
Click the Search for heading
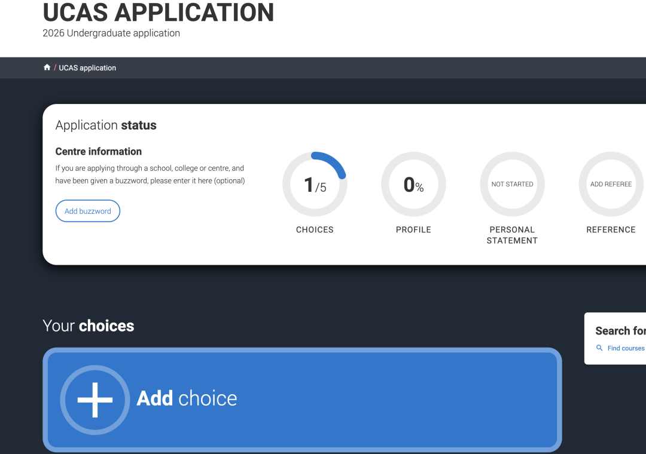620,331
